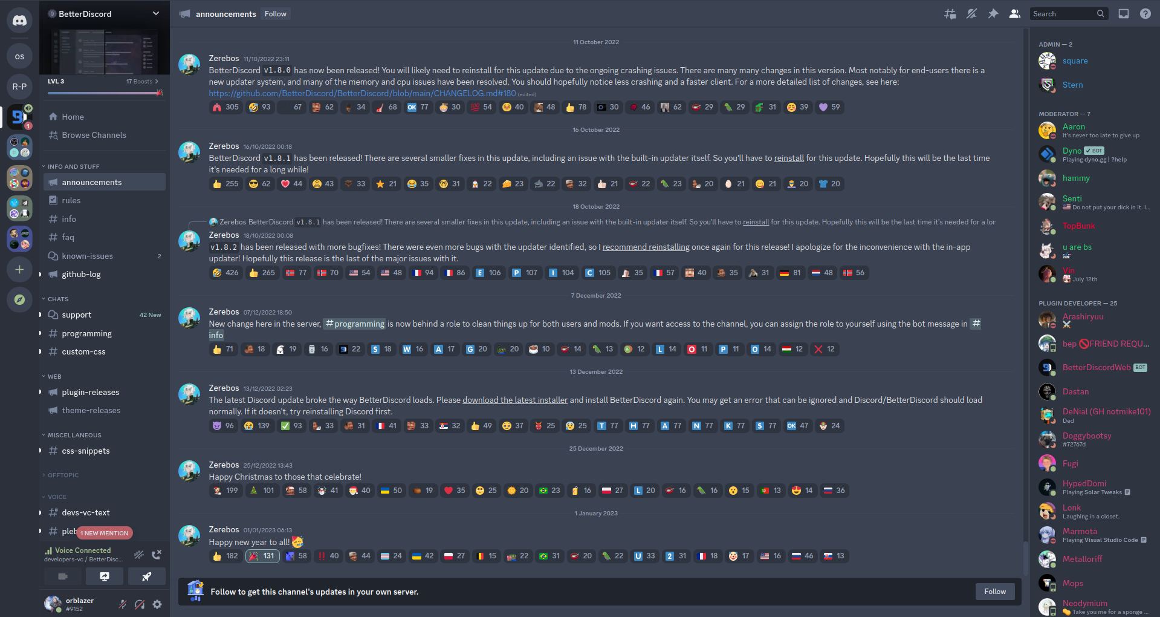Toggle channel notification bell mute
Viewport: 1160px width, 617px height.
971,14
